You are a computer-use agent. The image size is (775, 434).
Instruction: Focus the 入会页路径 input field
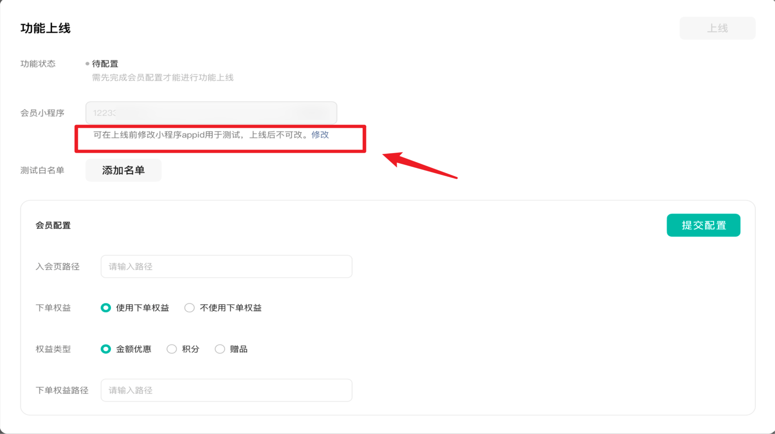(226, 266)
